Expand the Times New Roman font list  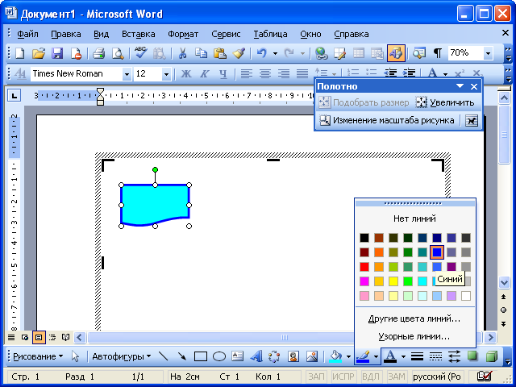[127, 74]
